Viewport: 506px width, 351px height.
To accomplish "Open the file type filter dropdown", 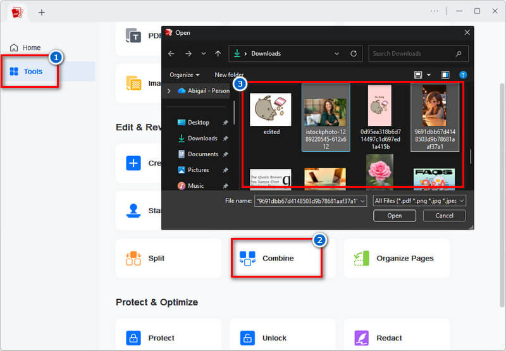I will (x=419, y=200).
